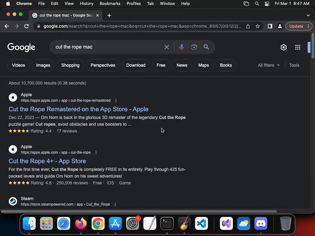Open Visual Studio Code from the Dock
This screenshot has width=315, height=236.
(201, 223)
